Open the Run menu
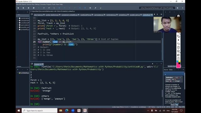Viewport: 201px width, 113px height. 33,4
